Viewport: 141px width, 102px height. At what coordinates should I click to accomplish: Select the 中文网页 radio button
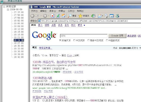[74, 40]
